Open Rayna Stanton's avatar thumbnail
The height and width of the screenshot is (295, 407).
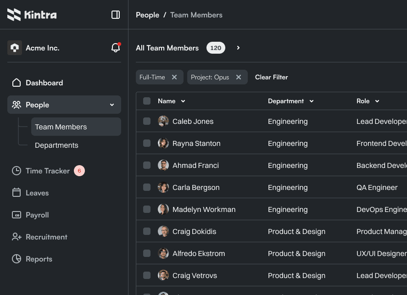pos(163,143)
